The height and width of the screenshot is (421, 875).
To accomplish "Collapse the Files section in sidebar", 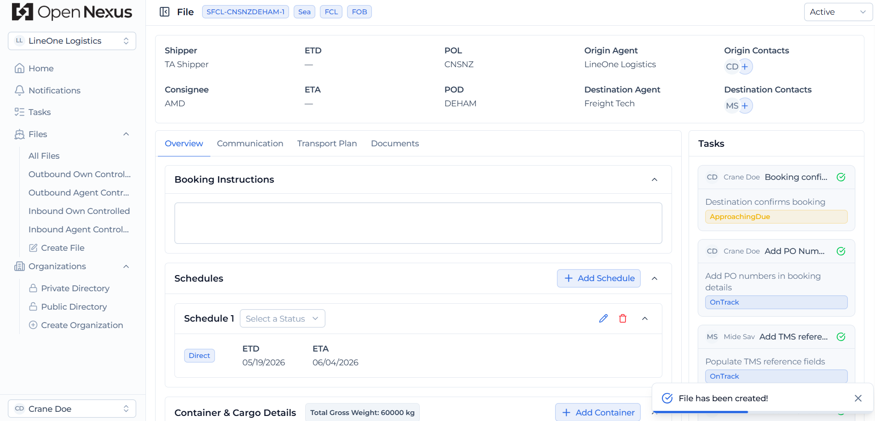I will click(x=126, y=134).
